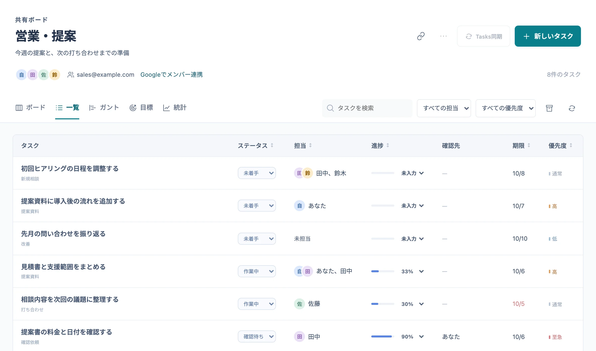Click the 新しいタスク button
This screenshot has width=596, height=351.
pos(548,36)
